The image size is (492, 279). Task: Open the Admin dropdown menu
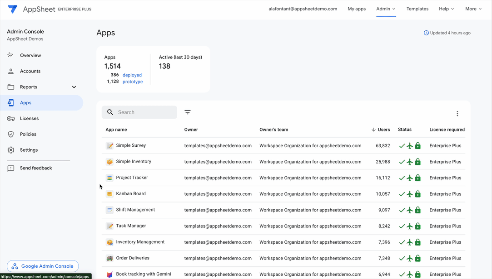click(x=386, y=9)
